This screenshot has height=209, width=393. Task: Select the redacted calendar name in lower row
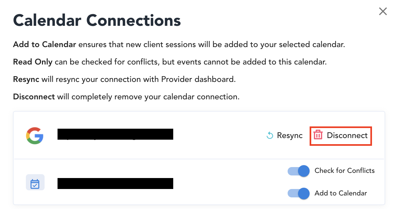115,183
